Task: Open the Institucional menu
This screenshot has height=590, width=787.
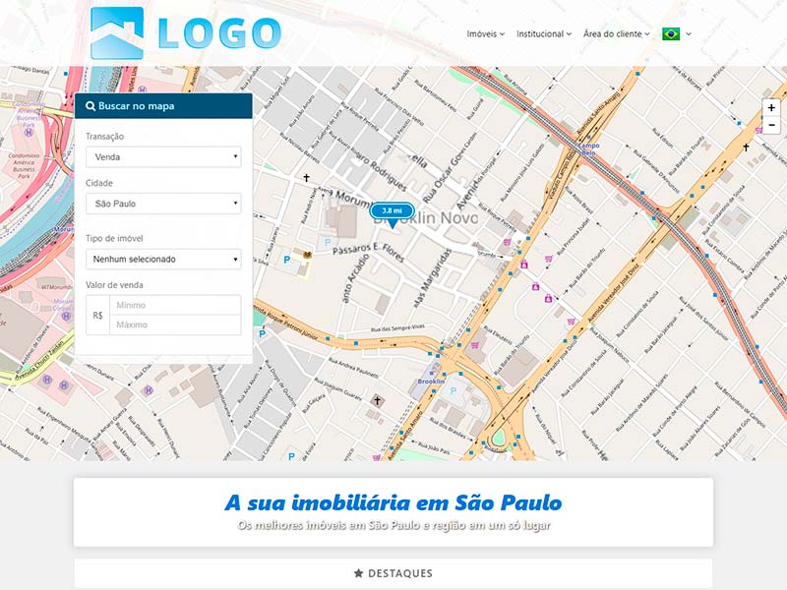Action: tap(544, 34)
